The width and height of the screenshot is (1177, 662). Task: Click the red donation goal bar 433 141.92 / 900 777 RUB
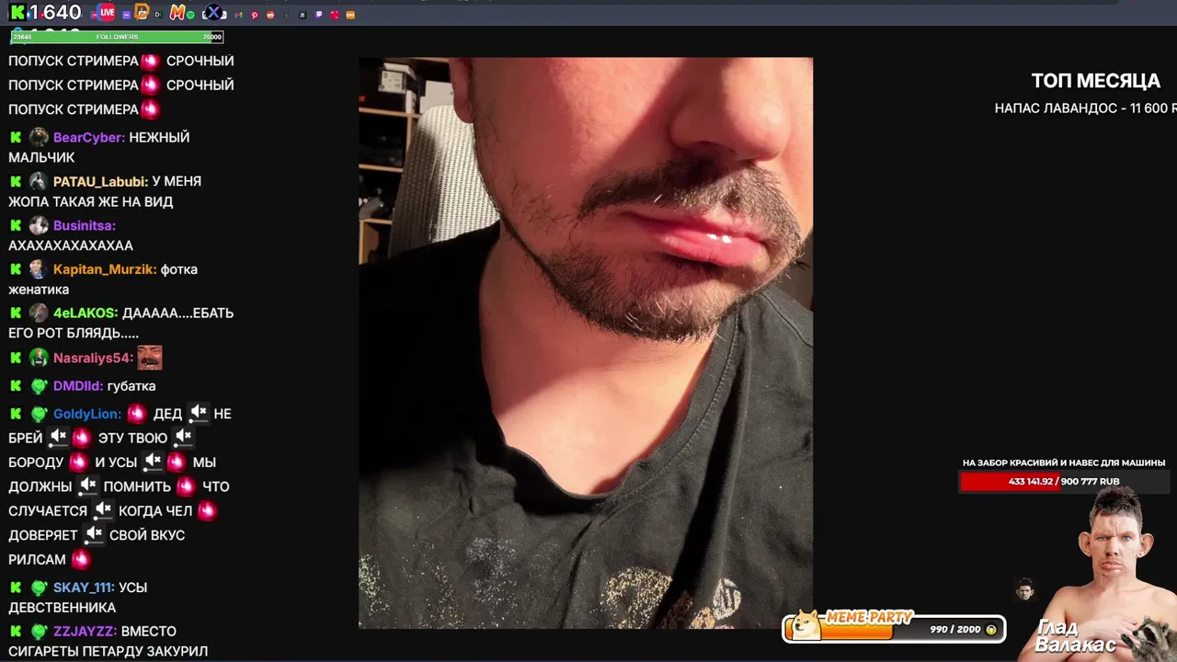[x=1063, y=481]
